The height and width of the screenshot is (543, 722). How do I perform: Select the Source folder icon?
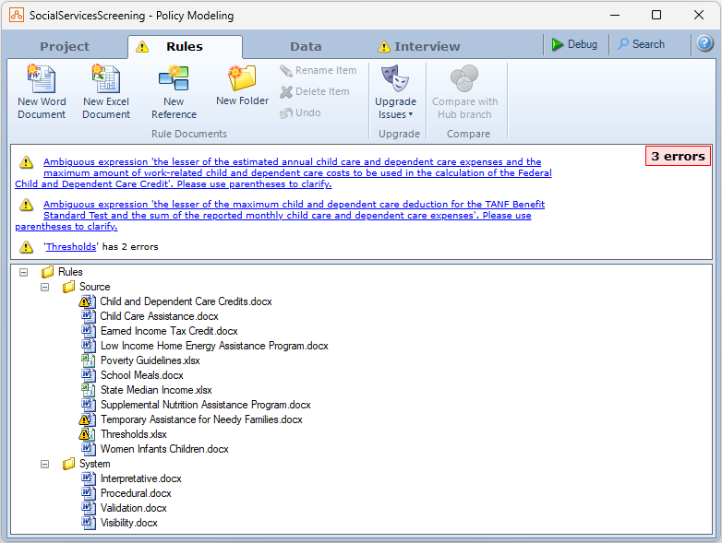click(68, 287)
